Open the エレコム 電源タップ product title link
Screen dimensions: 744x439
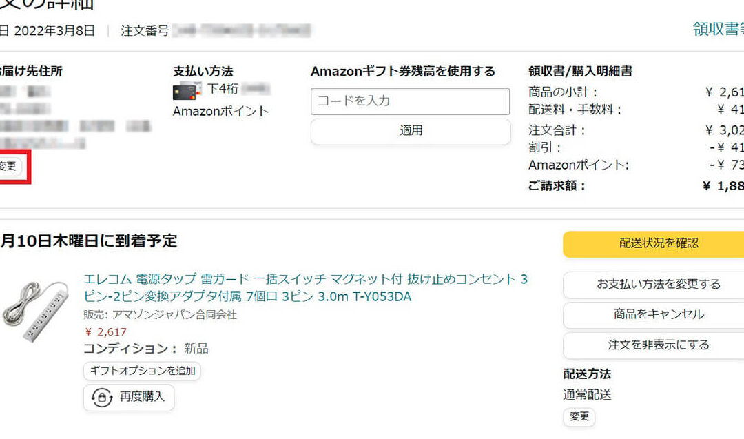pyautogui.click(x=306, y=287)
